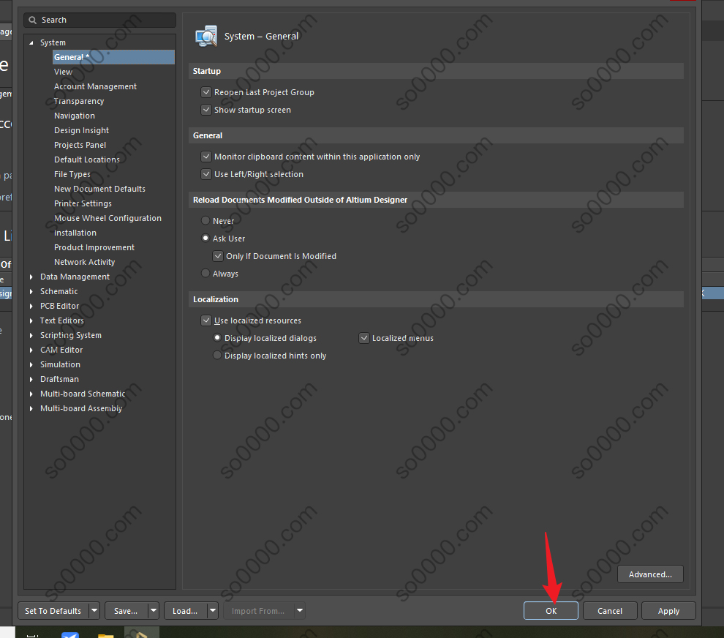
Task: Click the Advanced... button
Action: click(650, 574)
